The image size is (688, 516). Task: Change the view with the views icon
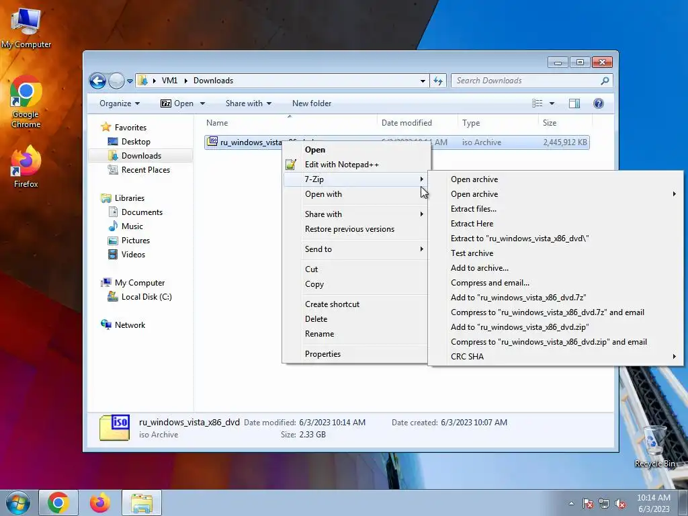coord(537,103)
